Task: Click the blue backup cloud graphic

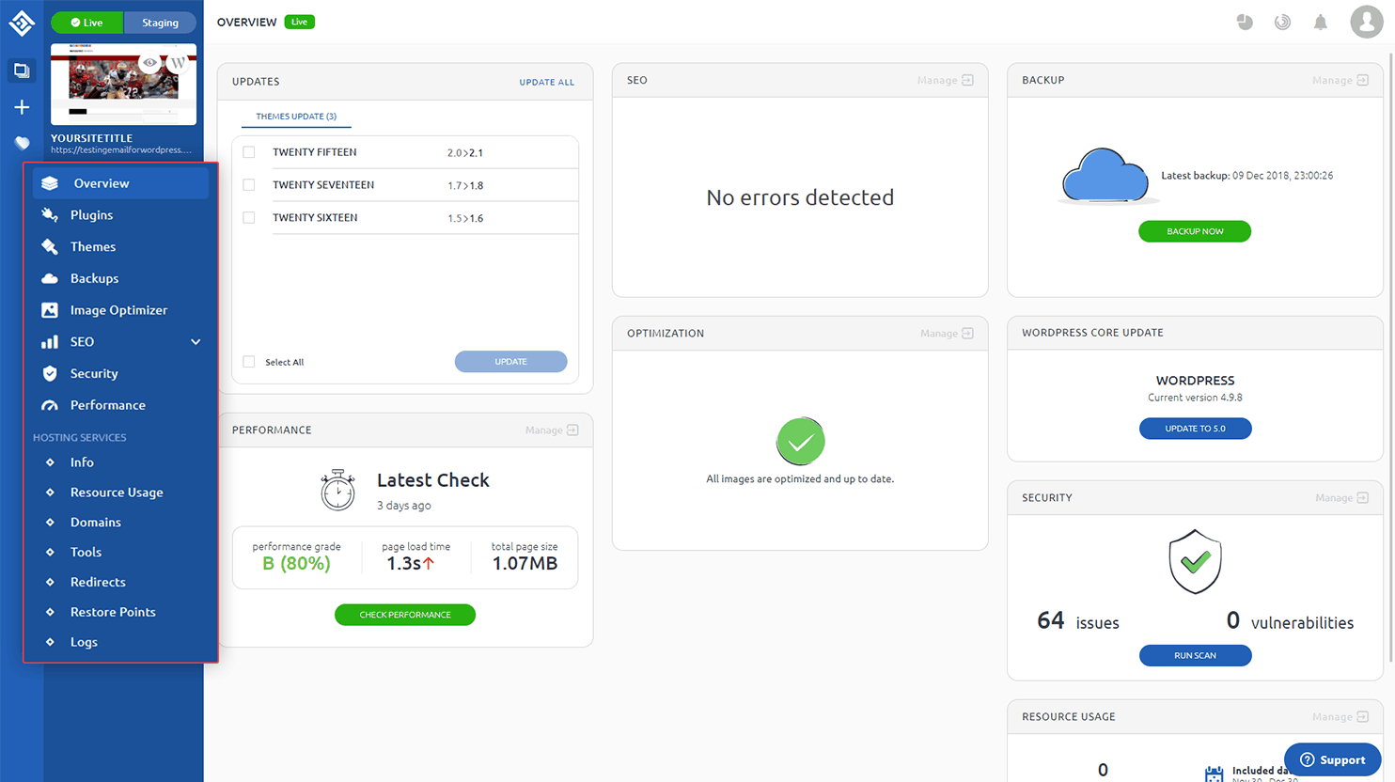Action: [x=1105, y=176]
